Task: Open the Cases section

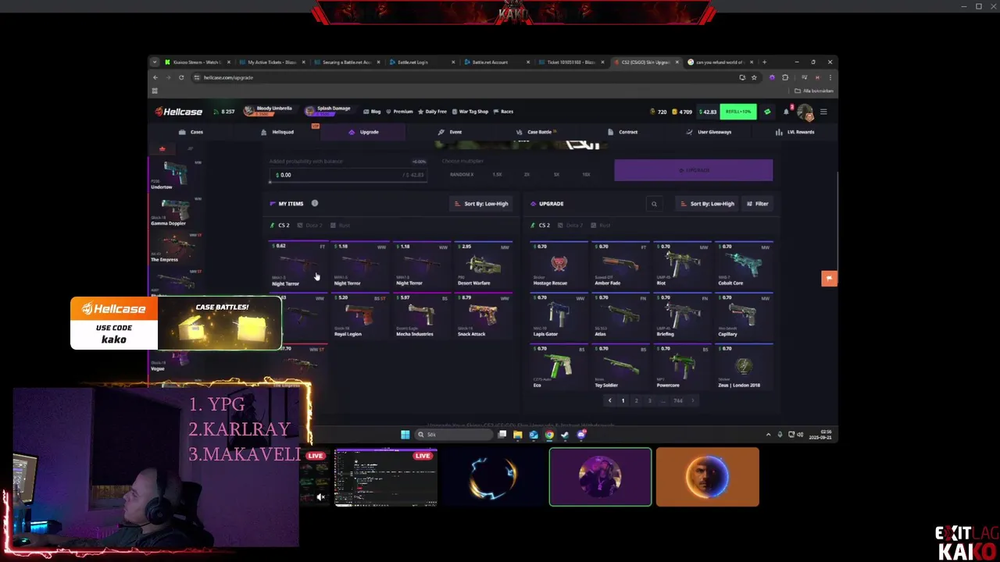Action: click(x=191, y=132)
